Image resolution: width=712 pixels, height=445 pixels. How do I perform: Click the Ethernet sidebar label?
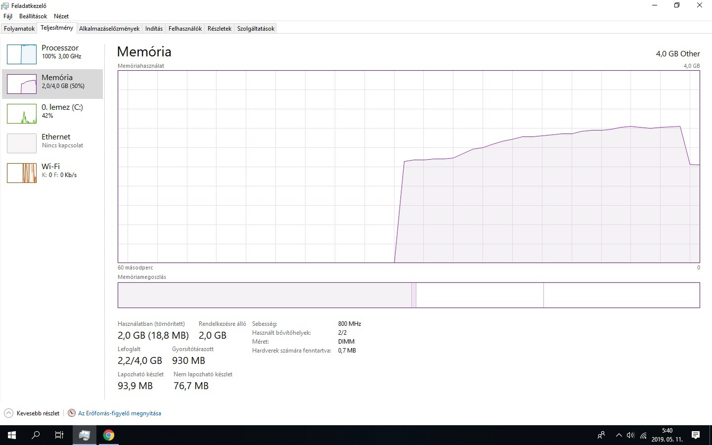tap(56, 137)
